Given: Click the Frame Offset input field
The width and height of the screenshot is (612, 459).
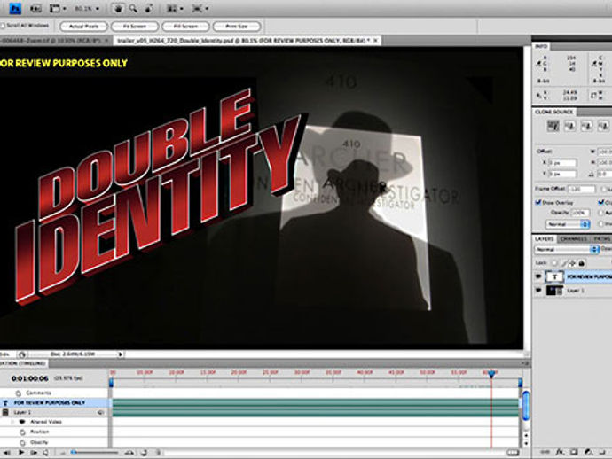Looking at the screenshot, I should pos(581,189).
